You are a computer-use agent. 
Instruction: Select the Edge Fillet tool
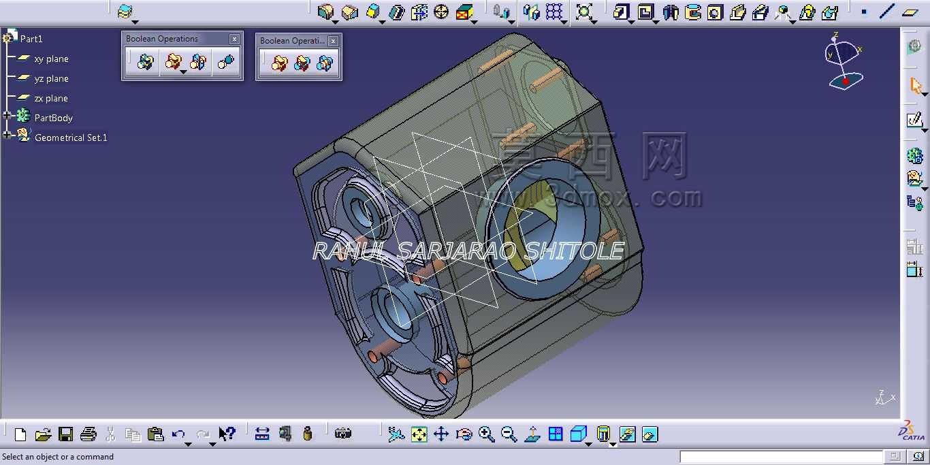click(x=326, y=12)
